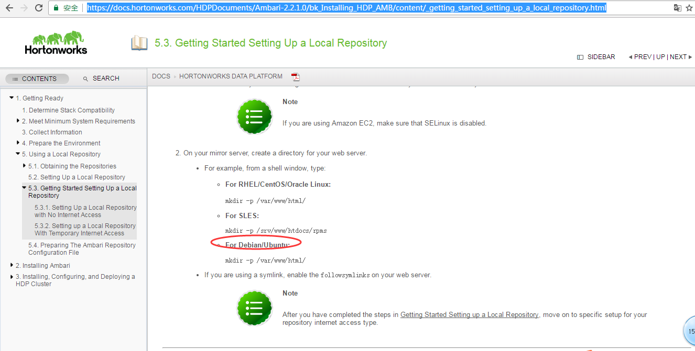Expand 4. Prepare the Environment

18,143
